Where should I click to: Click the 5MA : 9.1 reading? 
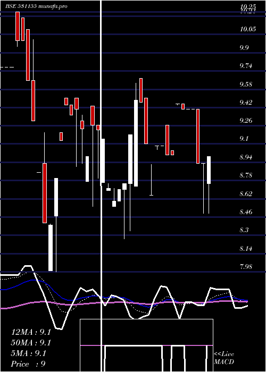29,353
